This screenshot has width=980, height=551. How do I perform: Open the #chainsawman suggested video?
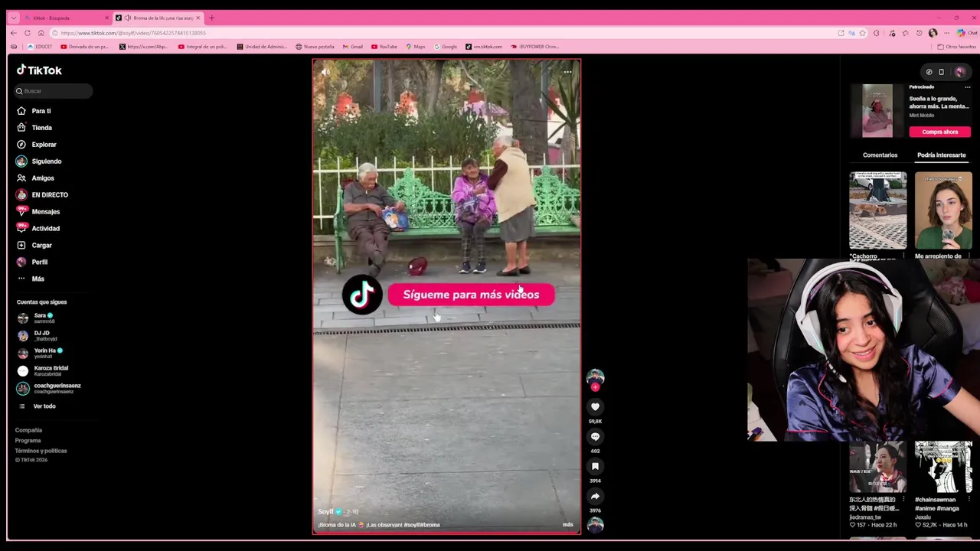coord(943,468)
